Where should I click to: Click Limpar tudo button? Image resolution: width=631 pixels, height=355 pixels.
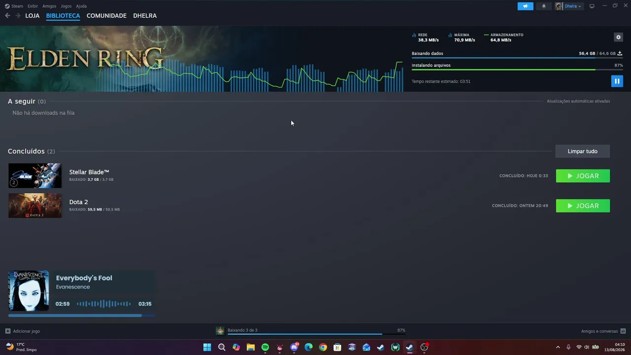(582, 151)
